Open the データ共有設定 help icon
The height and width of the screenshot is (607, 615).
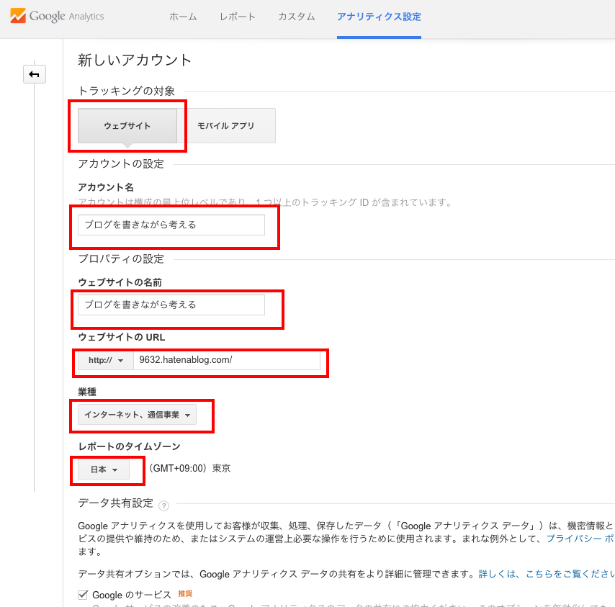(x=163, y=505)
